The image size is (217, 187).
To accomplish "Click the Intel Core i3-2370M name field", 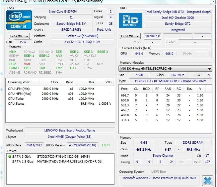I will click(x=63, y=12).
